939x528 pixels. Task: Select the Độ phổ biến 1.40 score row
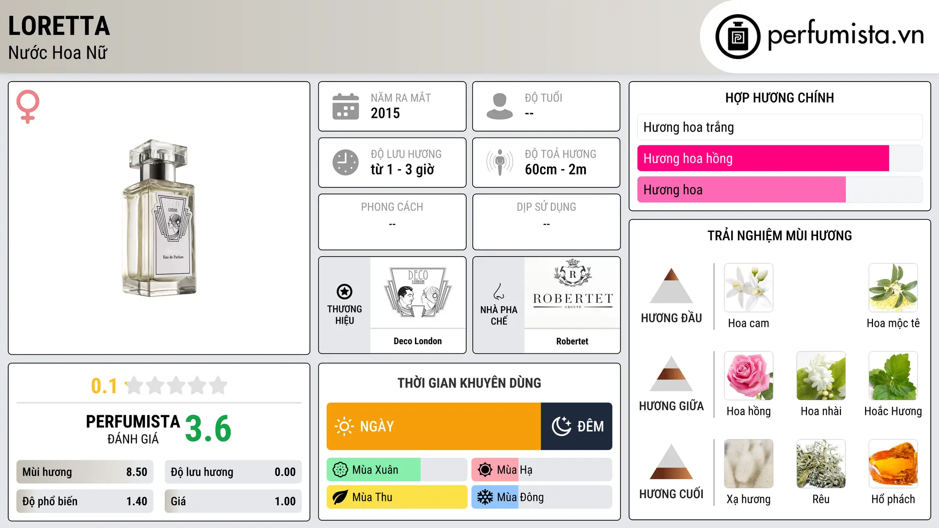tap(85, 501)
